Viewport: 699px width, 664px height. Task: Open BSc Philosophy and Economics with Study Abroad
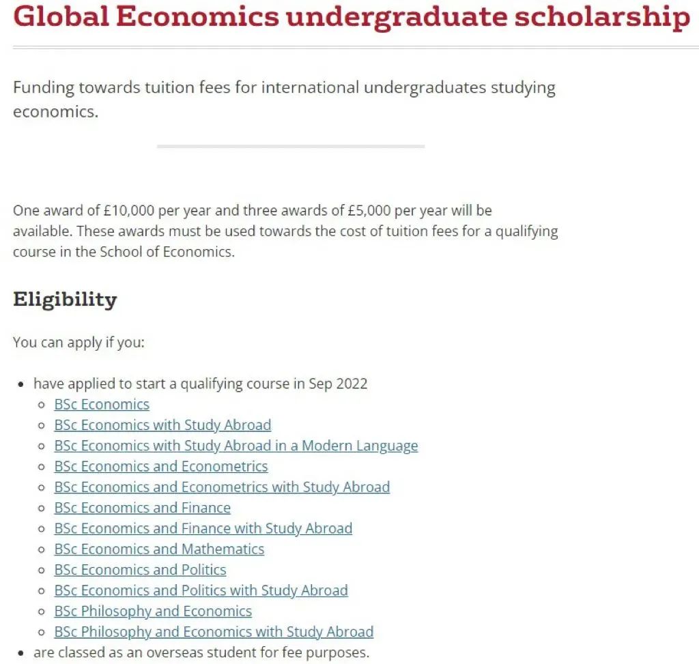coord(214,632)
